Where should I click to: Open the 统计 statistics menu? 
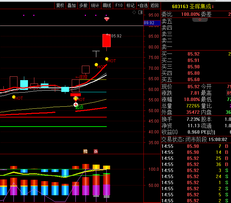(95, 5)
